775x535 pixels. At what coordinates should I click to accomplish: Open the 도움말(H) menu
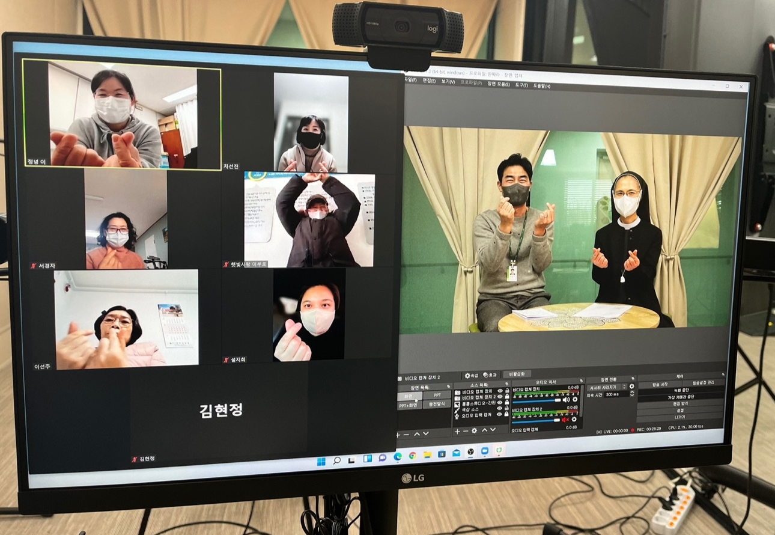(x=542, y=86)
